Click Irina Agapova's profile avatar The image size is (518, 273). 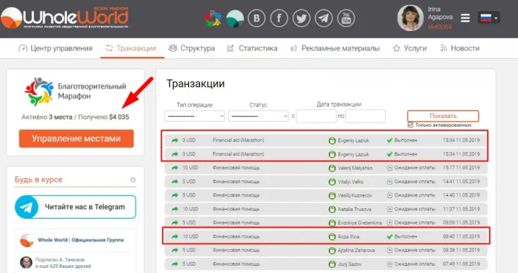pos(411,18)
